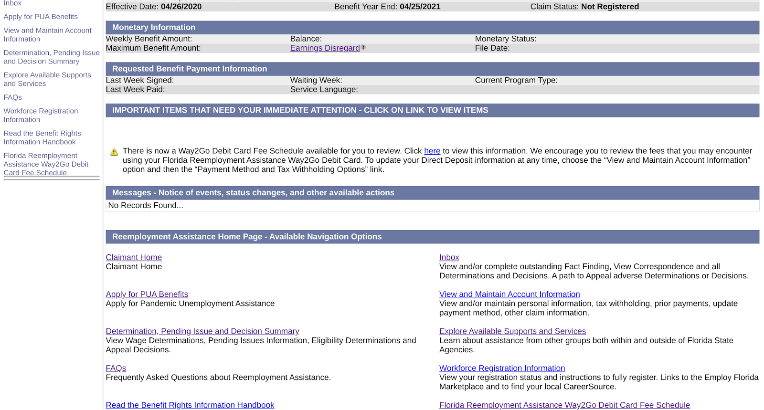Open Apply for PUA Benefits sidebar item

click(41, 17)
